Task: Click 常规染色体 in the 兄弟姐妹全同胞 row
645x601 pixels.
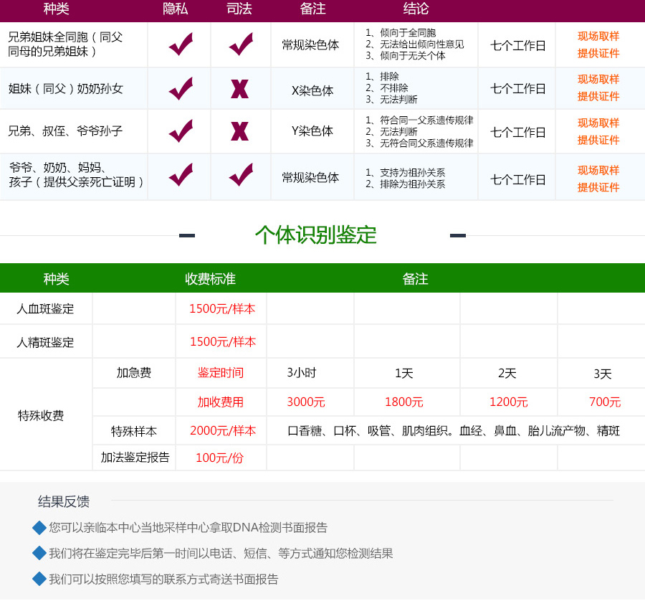Action: click(x=310, y=45)
